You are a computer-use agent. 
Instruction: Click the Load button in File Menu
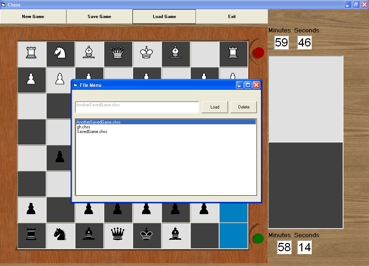tap(215, 107)
